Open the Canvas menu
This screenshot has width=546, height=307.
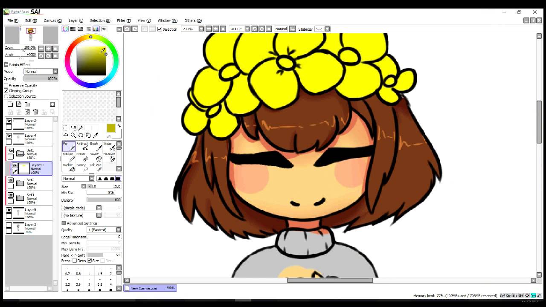coord(52,20)
